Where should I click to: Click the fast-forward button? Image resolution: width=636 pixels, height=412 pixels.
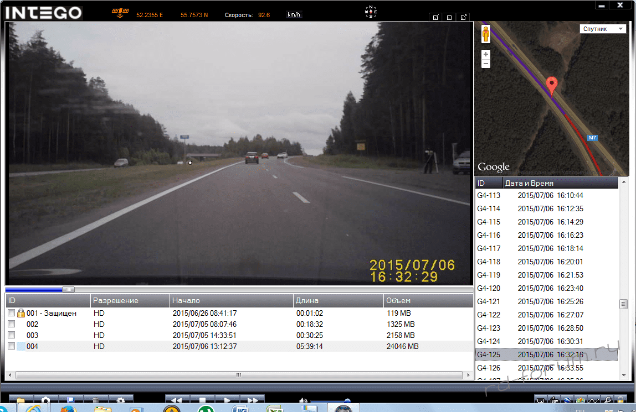coord(252,400)
